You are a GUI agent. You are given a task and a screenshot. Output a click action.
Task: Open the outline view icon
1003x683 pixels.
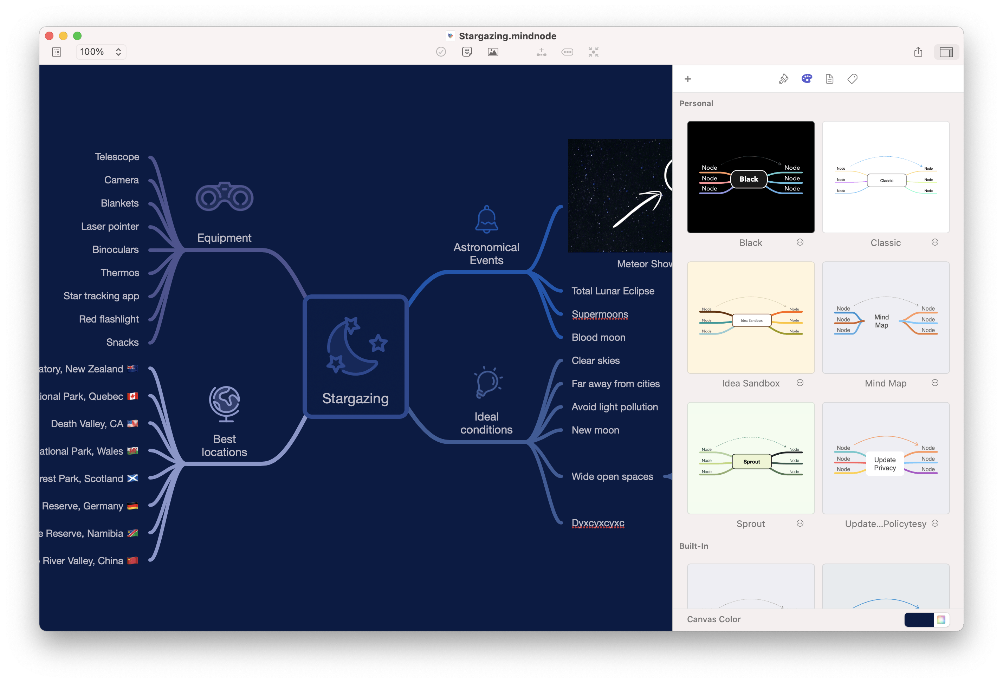(x=57, y=51)
